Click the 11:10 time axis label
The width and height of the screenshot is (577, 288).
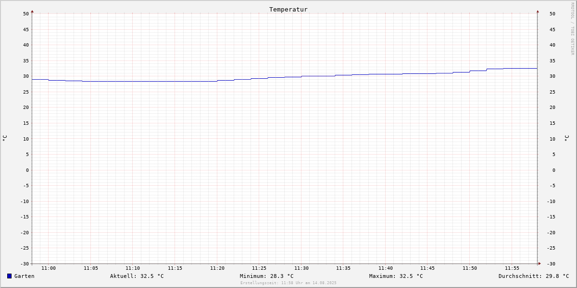133,268
